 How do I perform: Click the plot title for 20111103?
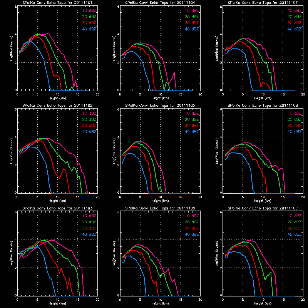point(57,208)
